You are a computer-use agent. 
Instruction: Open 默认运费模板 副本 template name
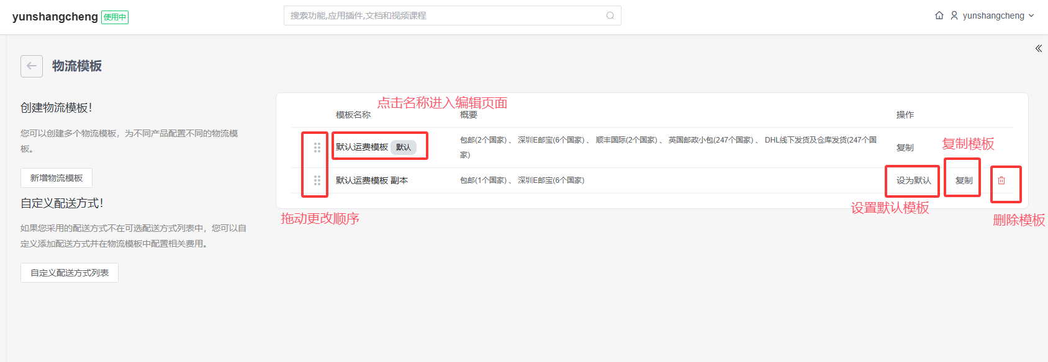371,180
